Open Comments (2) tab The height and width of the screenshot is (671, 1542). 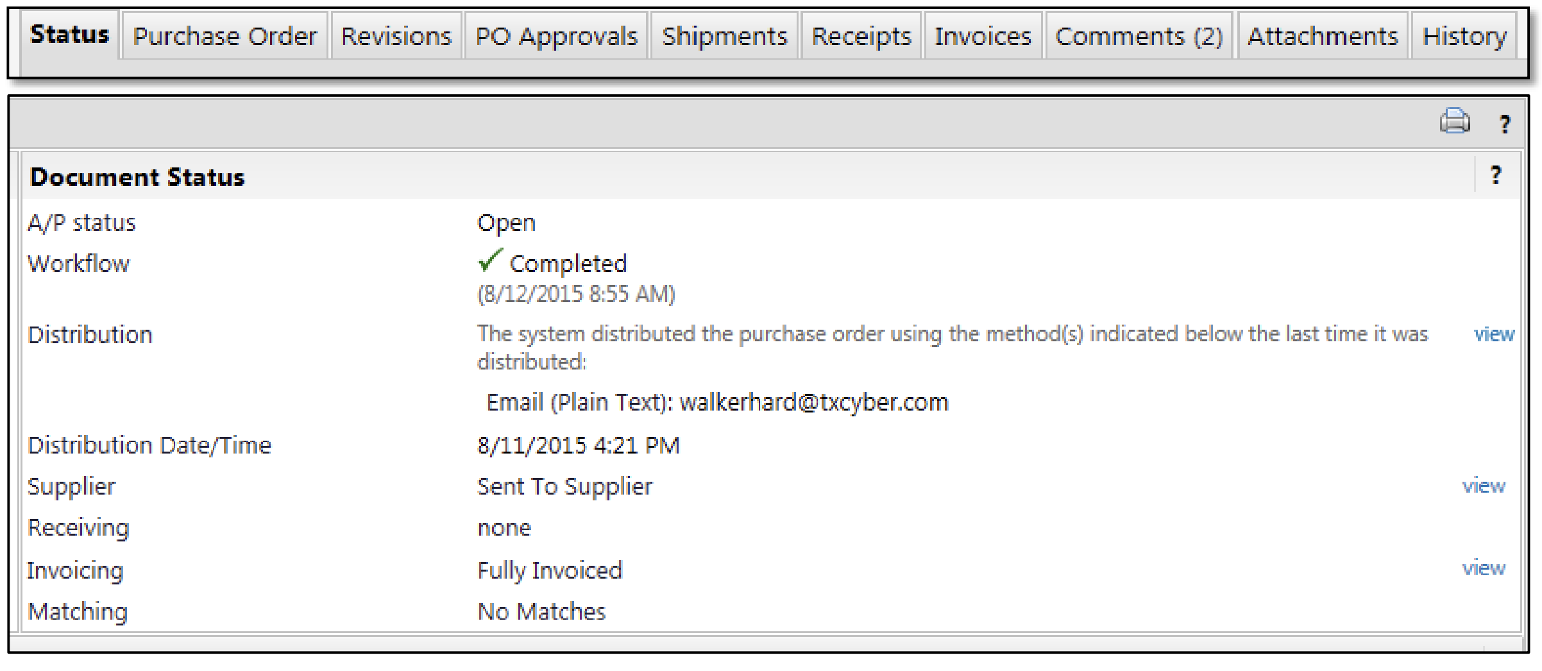pyautogui.click(x=1139, y=35)
